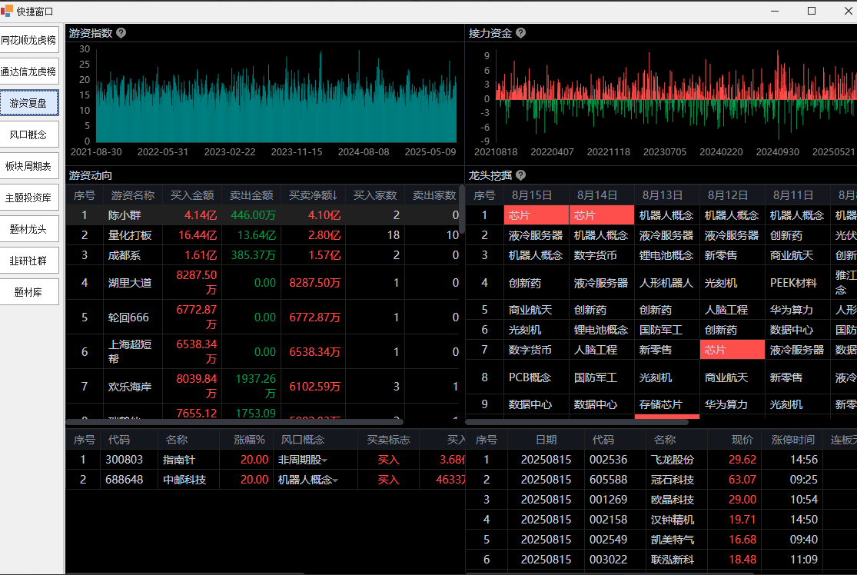Image resolution: width=857 pixels, height=575 pixels.
Task: Sort by the 买卖净额 column header
Action: [312, 195]
